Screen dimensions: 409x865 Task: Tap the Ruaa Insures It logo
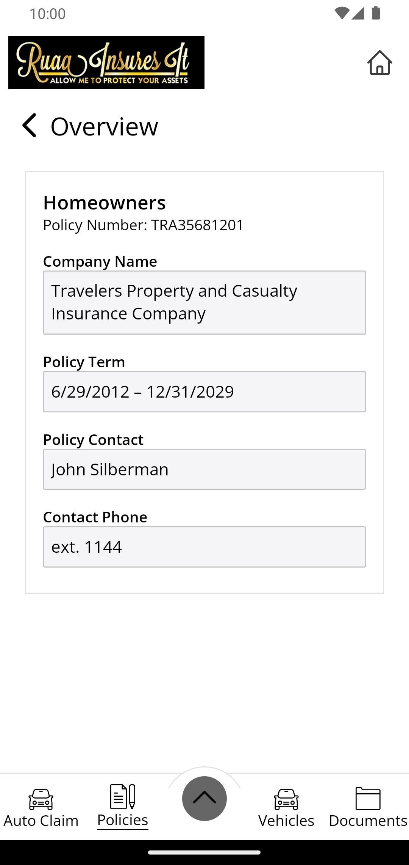tap(106, 63)
